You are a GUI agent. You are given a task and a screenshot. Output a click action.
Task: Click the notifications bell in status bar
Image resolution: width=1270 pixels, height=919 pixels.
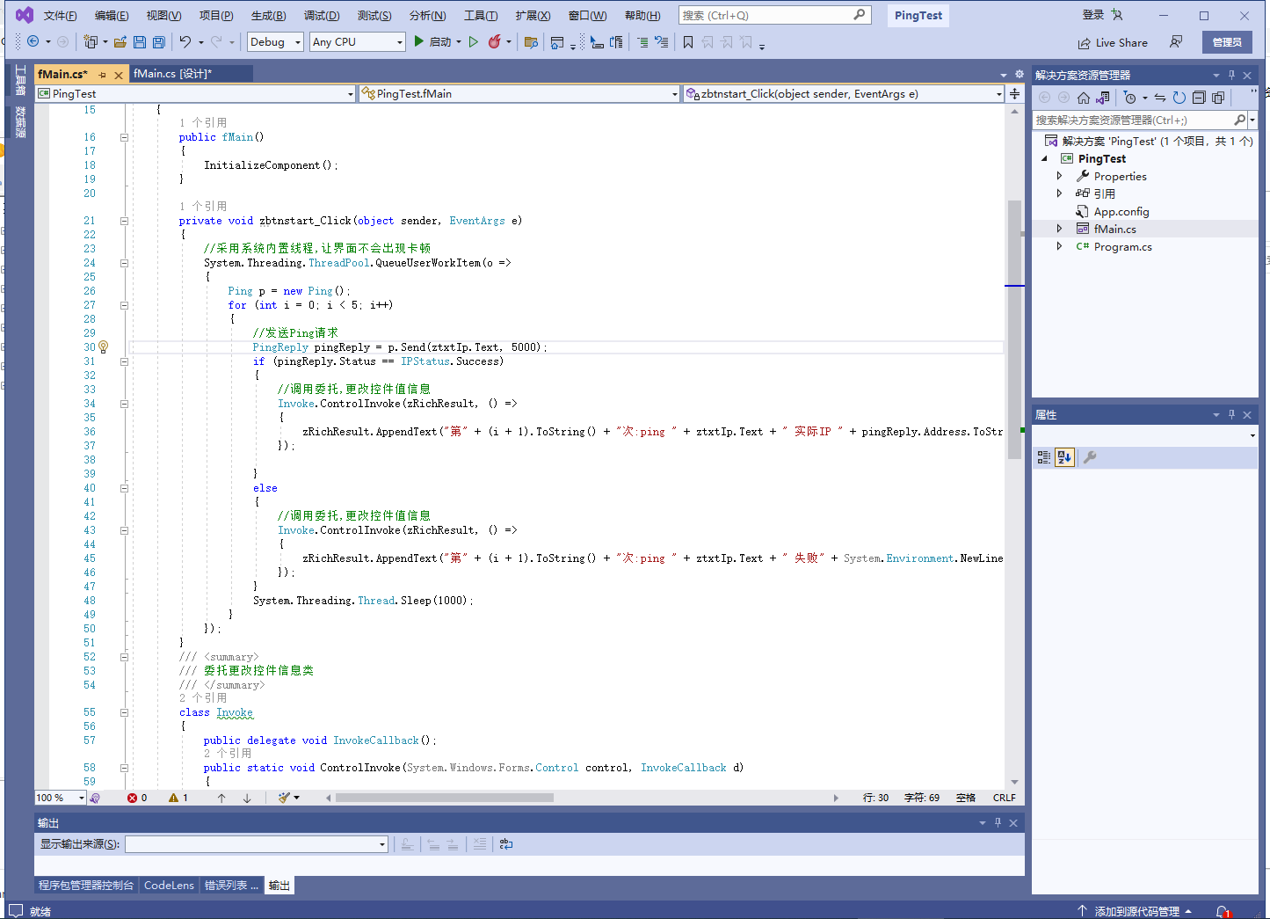click(1223, 911)
